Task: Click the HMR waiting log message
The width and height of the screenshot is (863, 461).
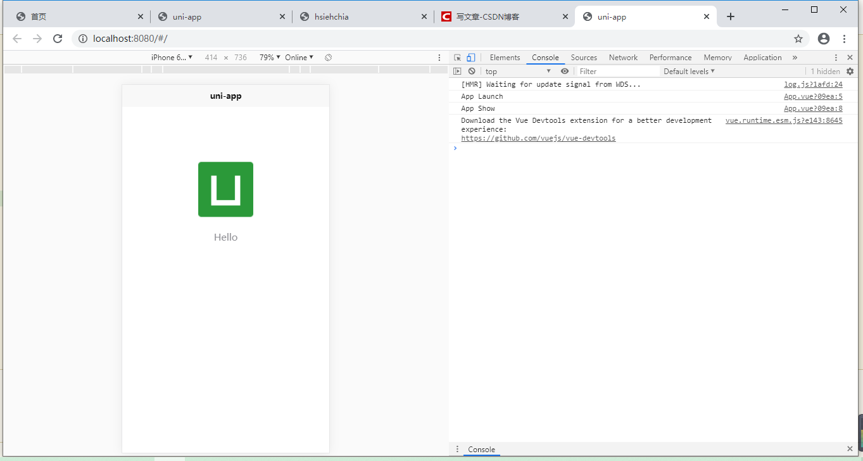Action: pyautogui.click(x=551, y=84)
